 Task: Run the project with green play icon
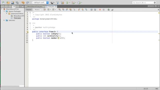pyautogui.click(x=67, y=3)
